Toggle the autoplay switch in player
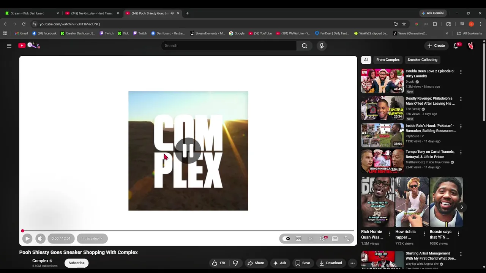This screenshot has width=486, height=273. tap(286, 238)
